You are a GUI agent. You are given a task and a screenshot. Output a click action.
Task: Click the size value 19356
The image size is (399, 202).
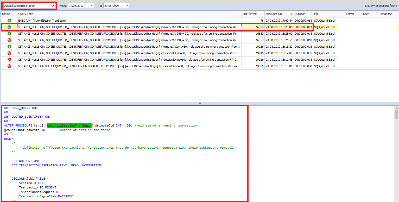click(260, 66)
